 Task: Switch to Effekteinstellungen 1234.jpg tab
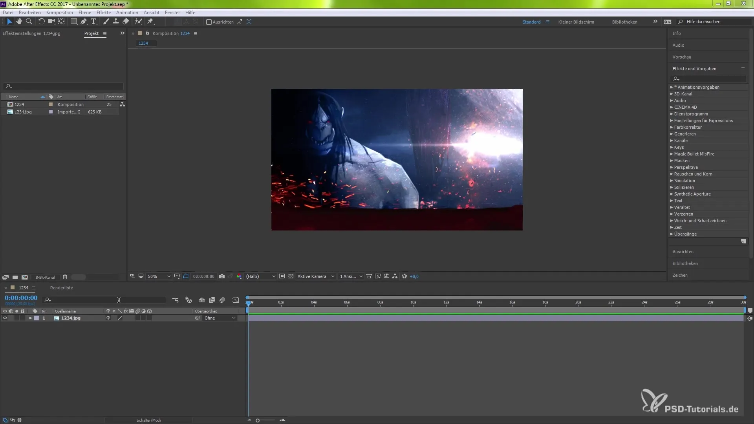pos(31,33)
